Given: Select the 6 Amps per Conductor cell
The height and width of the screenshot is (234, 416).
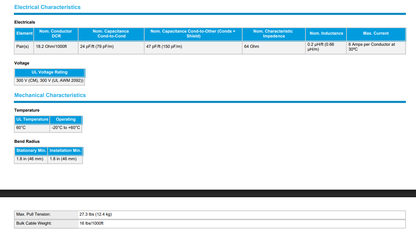Looking at the screenshot, I should click(x=376, y=48).
